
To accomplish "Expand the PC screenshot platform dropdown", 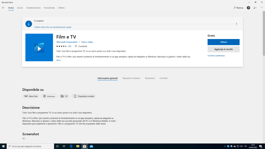I will click(x=25, y=139).
